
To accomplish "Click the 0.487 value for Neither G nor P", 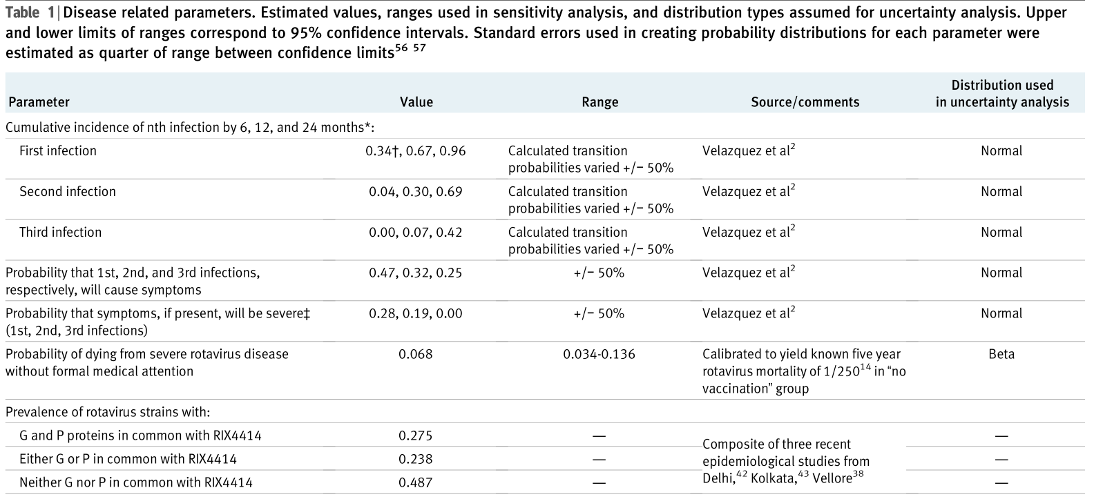I will (x=416, y=482).
